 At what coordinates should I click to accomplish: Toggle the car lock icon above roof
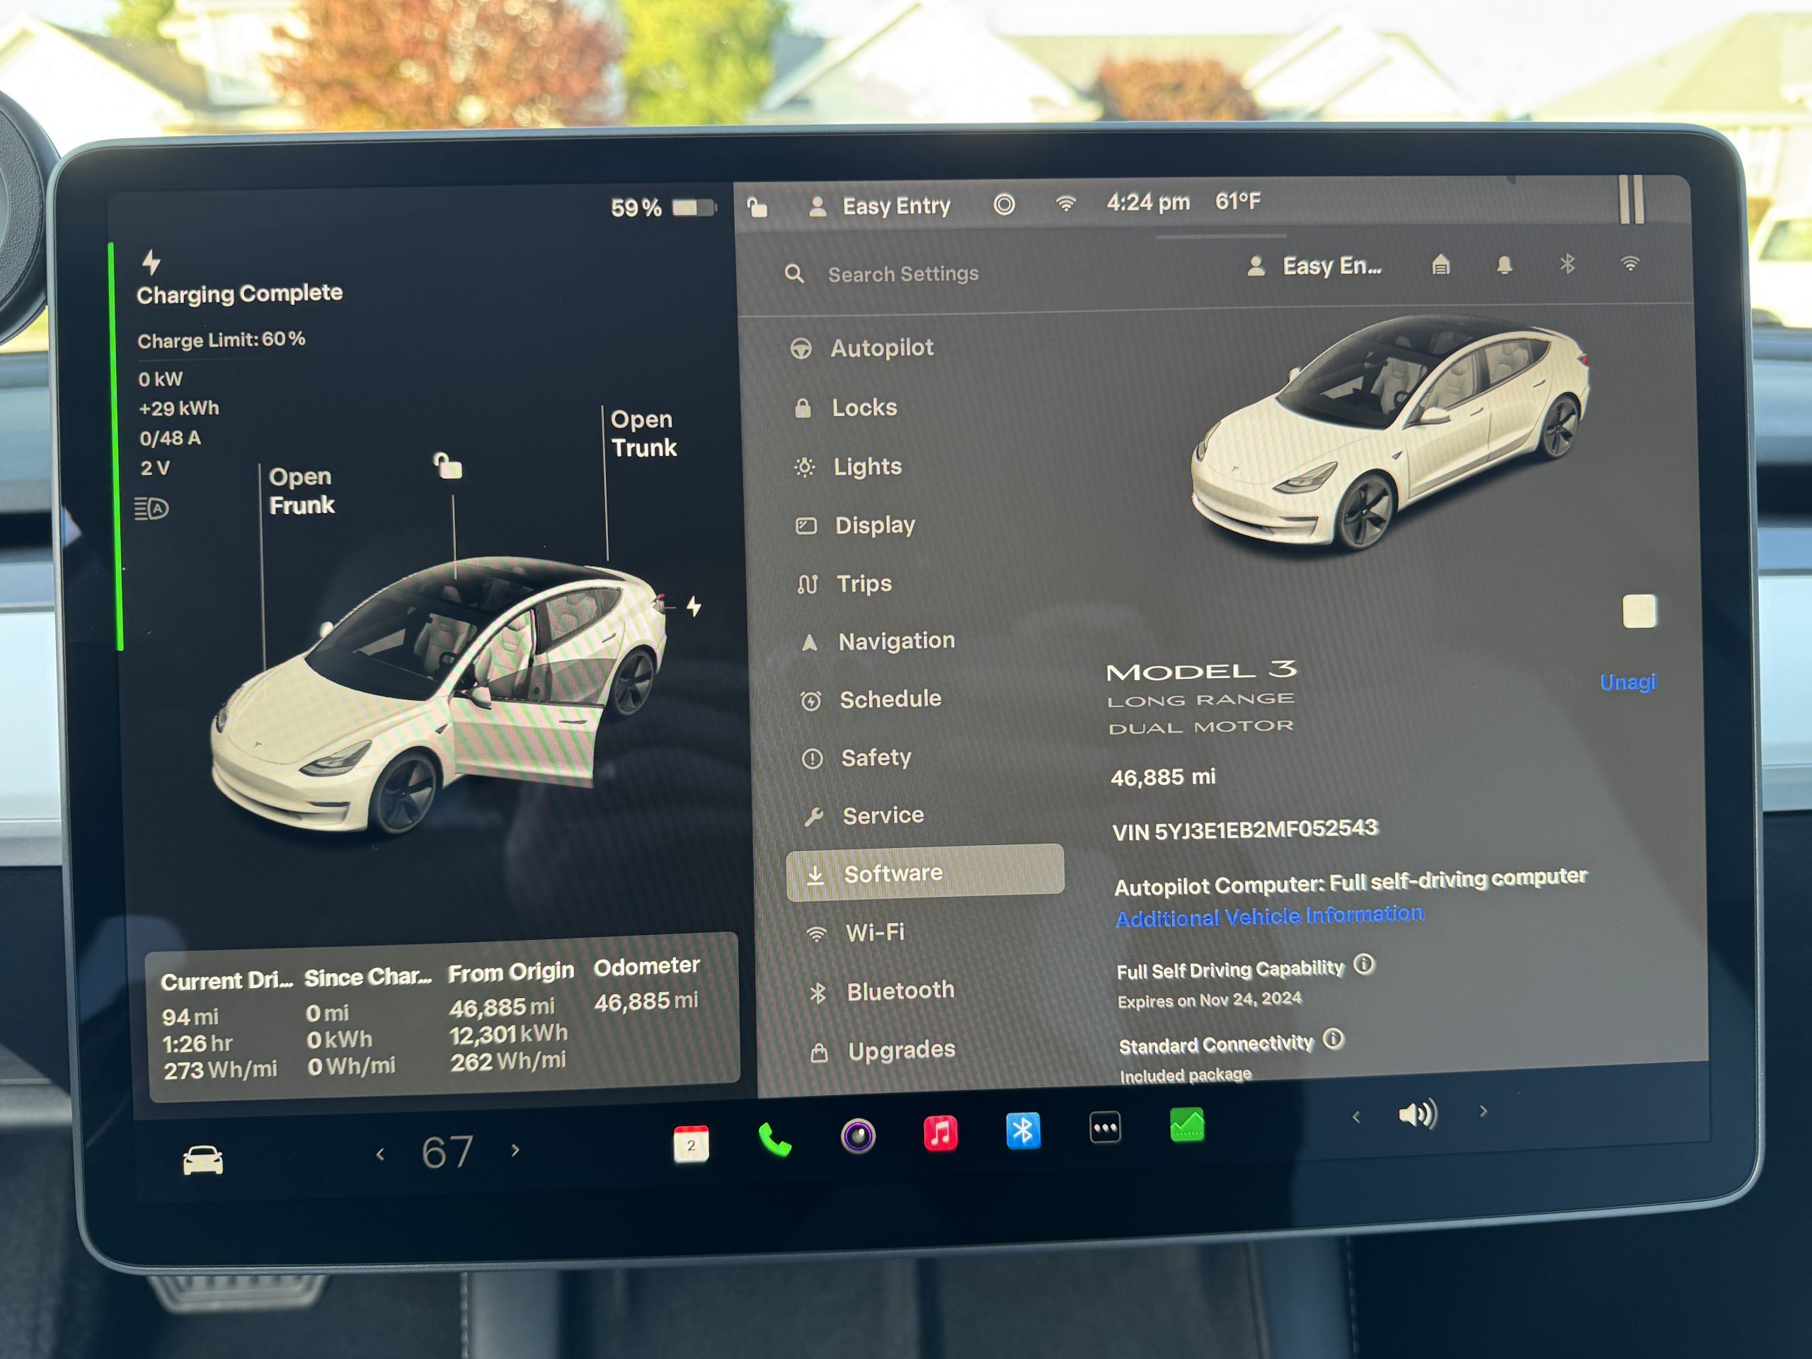(448, 466)
